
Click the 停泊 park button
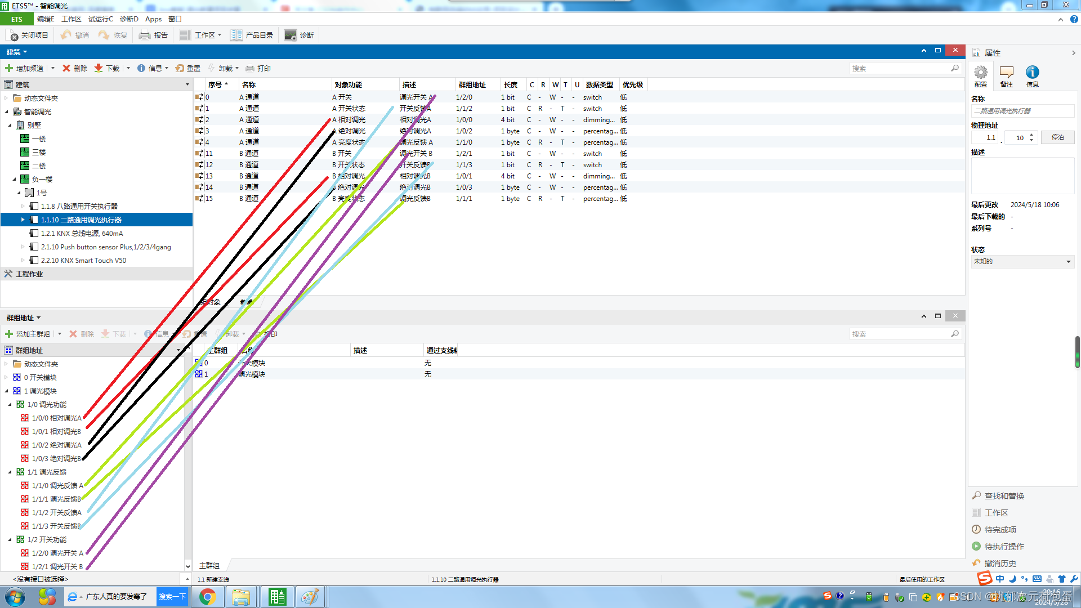(1057, 137)
